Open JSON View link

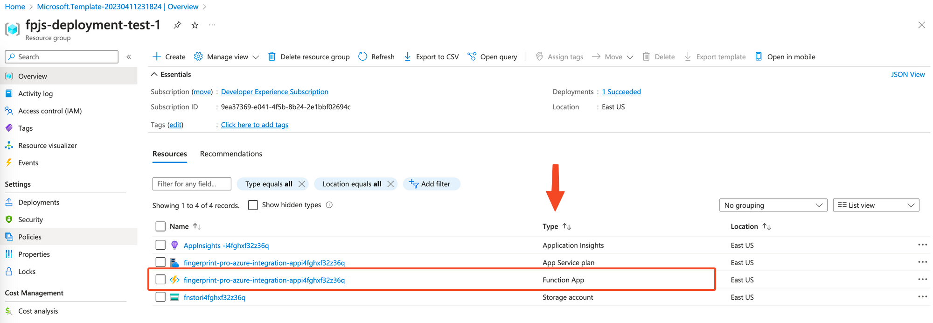pos(908,74)
